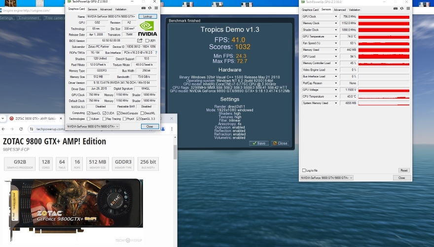Save the Tropics benchmark results

(x=259, y=143)
